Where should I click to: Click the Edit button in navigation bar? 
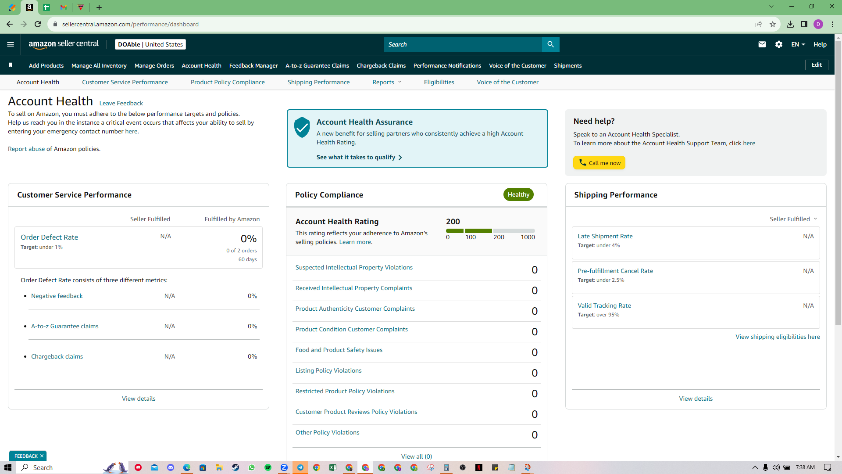click(x=817, y=65)
